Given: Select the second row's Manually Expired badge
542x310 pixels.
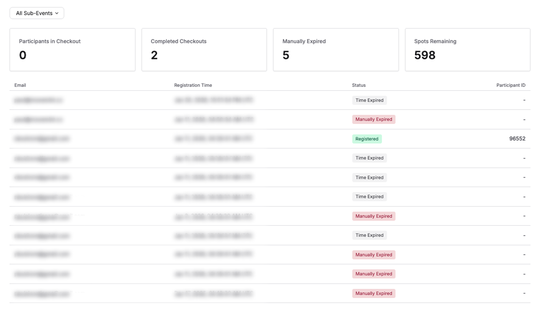Looking at the screenshot, I should 373,119.
